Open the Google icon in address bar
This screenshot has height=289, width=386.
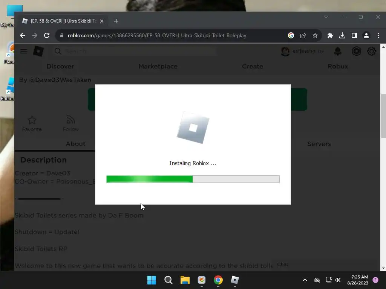(x=291, y=35)
